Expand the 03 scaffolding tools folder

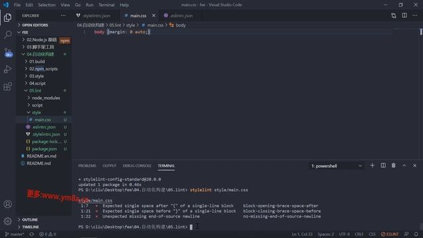click(40, 47)
